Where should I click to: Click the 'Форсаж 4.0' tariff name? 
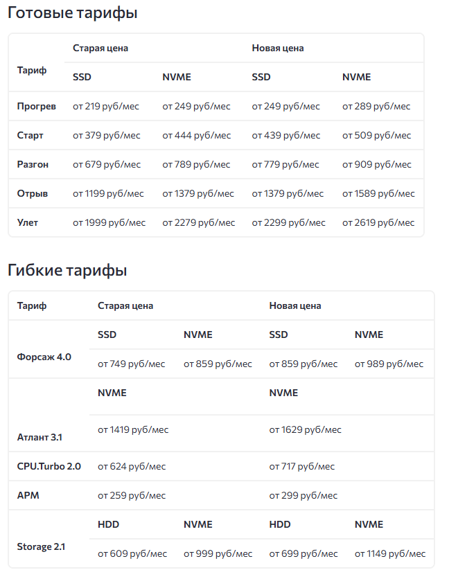pyautogui.click(x=44, y=357)
